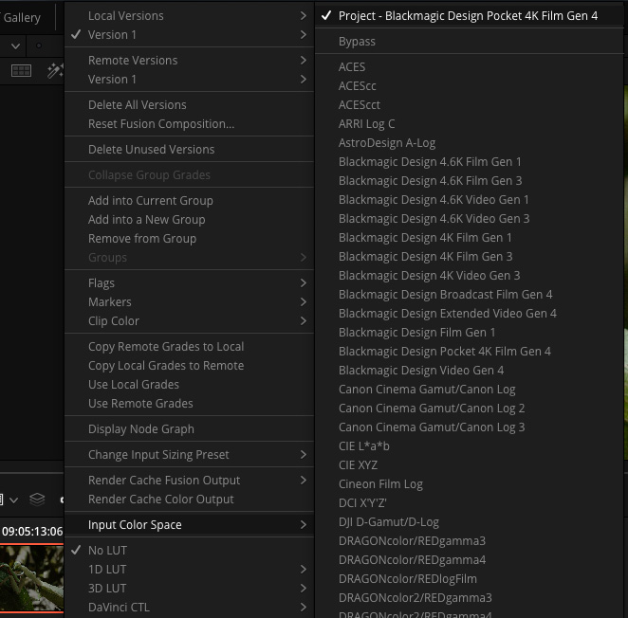The height and width of the screenshot is (618, 628).
Task: Choose Delete All Versions
Action: click(x=189, y=105)
